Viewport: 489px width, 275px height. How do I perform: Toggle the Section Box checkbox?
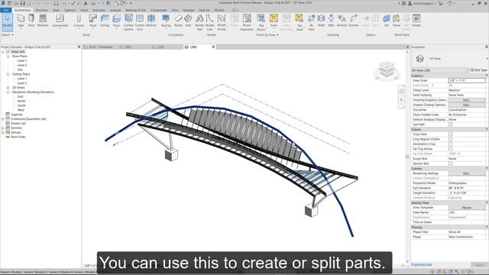click(x=450, y=163)
